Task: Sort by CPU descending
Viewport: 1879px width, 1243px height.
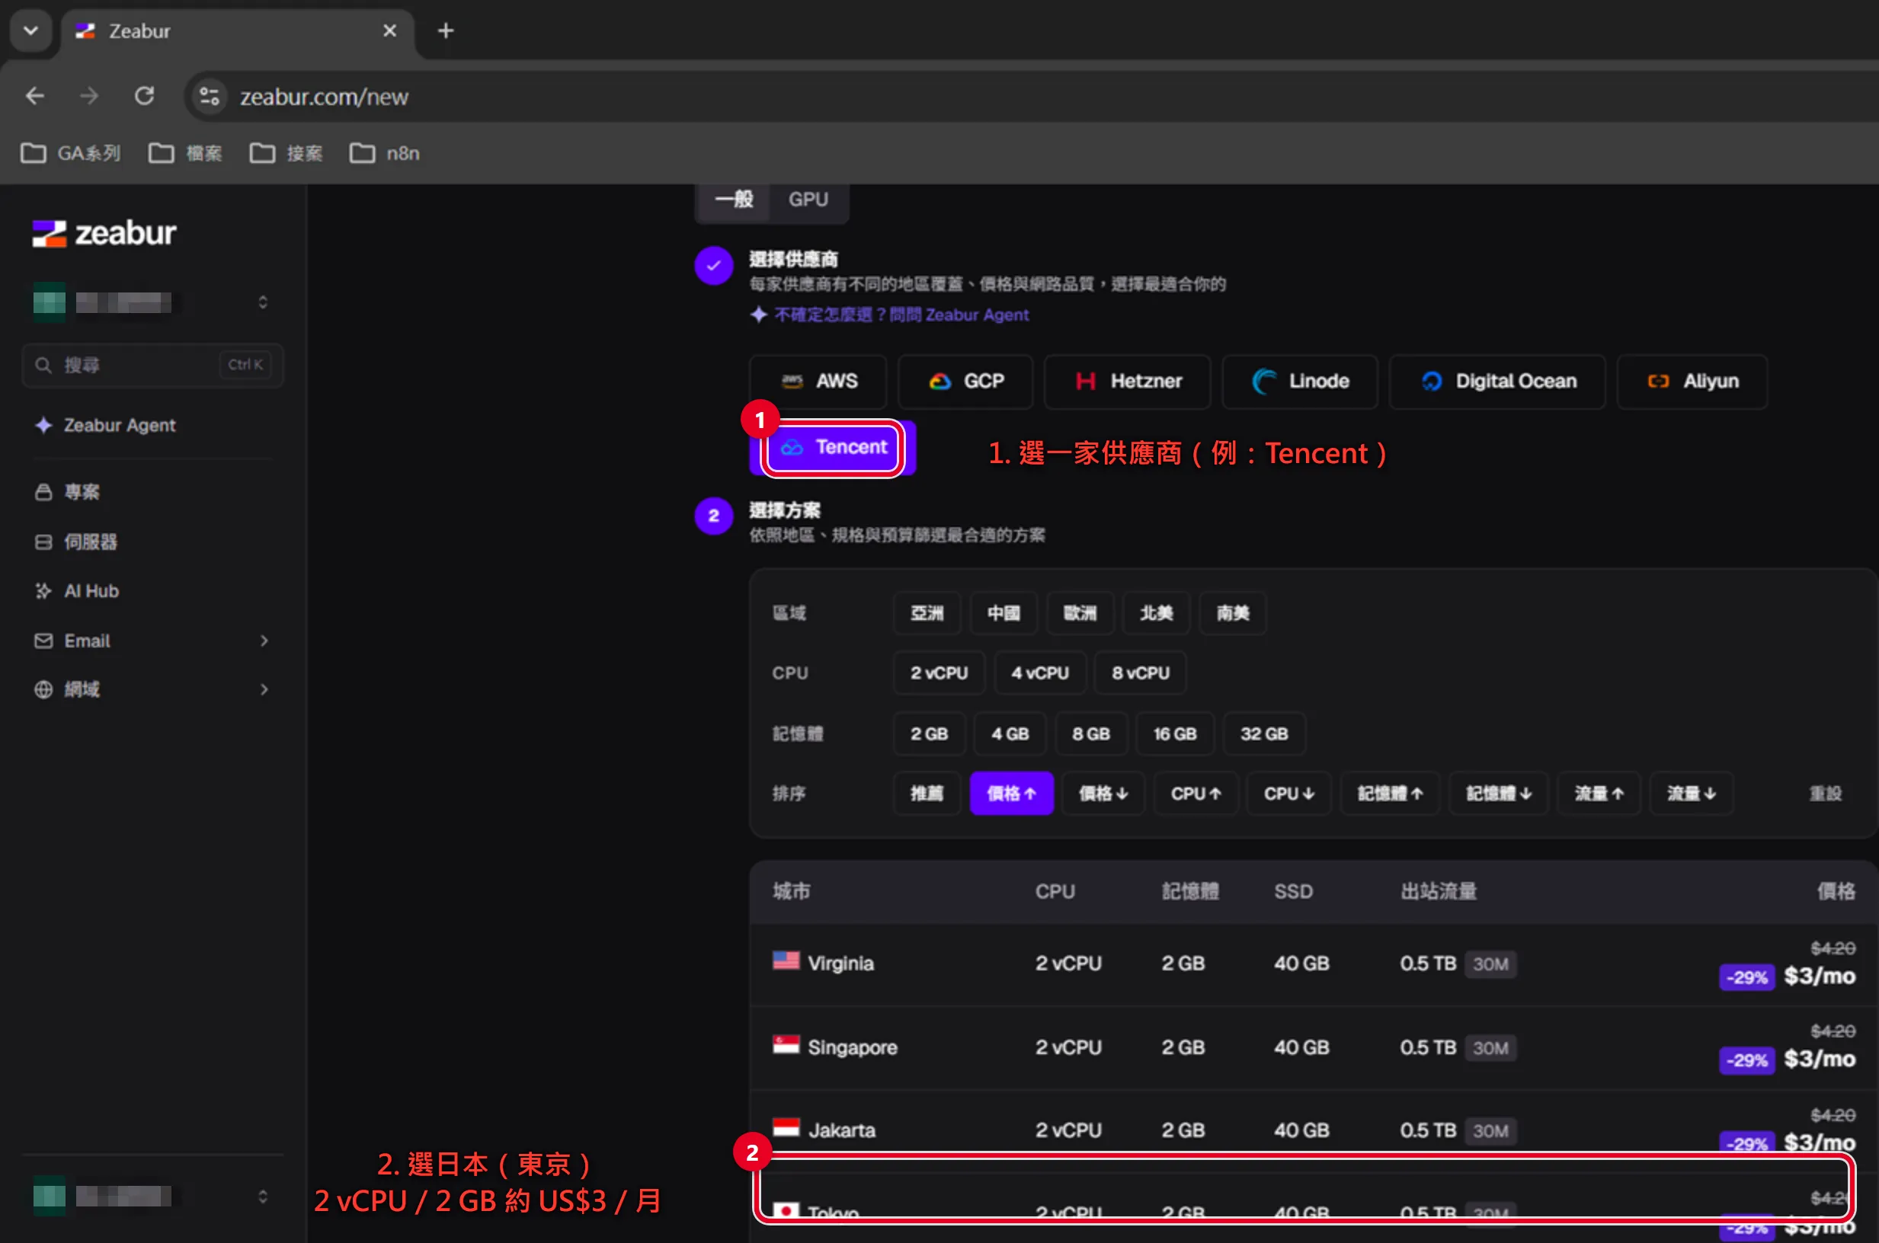Action: pyautogui.click(x=1288, y=794)
